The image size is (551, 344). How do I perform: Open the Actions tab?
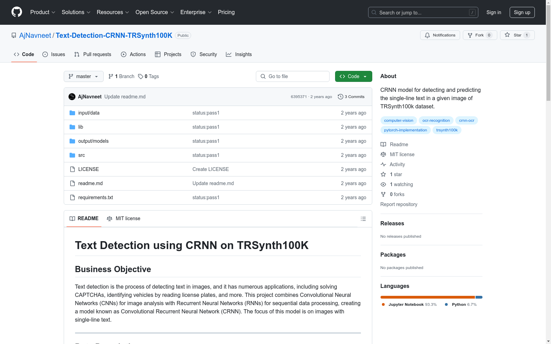(x=133, y=54)
